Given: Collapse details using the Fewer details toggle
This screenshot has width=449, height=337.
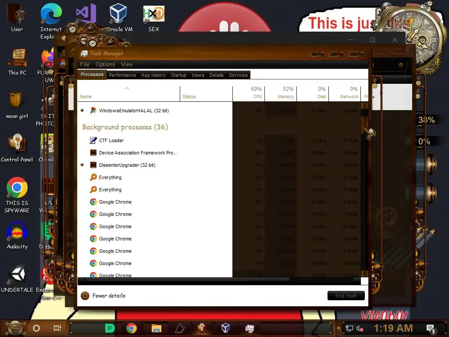Looking at the screenshot, I should tap(103, 296).
